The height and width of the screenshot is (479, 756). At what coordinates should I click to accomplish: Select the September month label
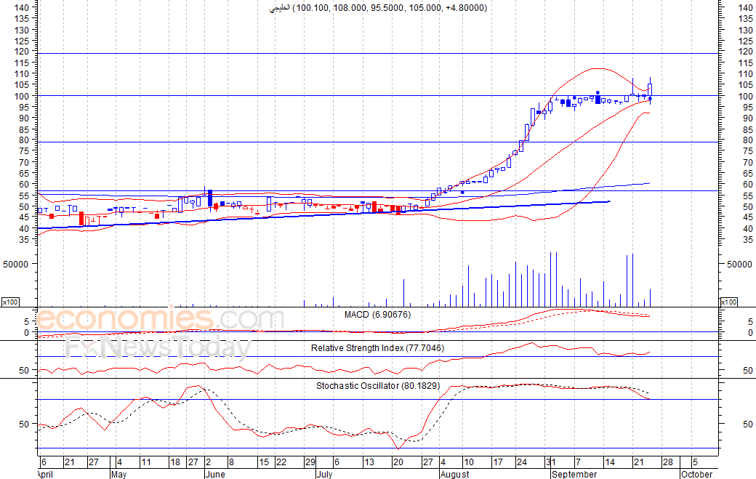pyautogui.click(x=575, y=474)
